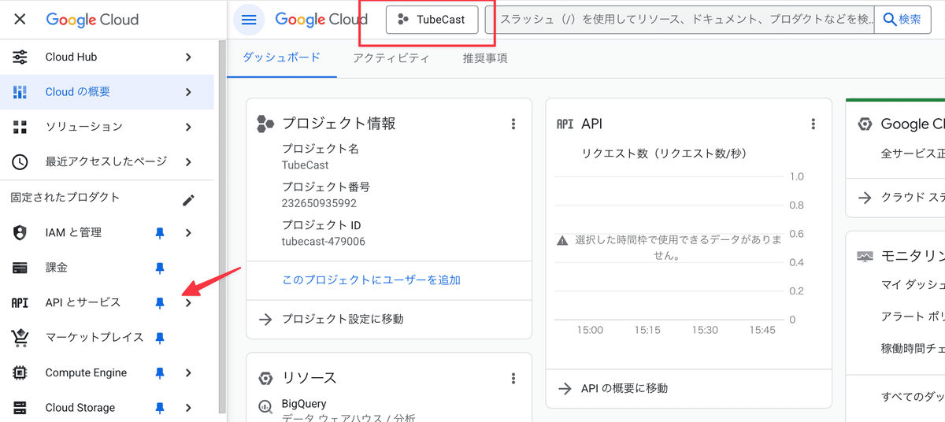Click the warning icon in the API chart
The height and width of the screenshot is (422, 945).
562,240
